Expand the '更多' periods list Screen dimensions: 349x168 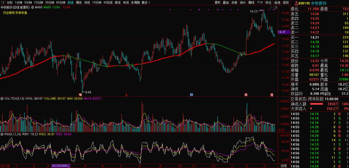146,3
